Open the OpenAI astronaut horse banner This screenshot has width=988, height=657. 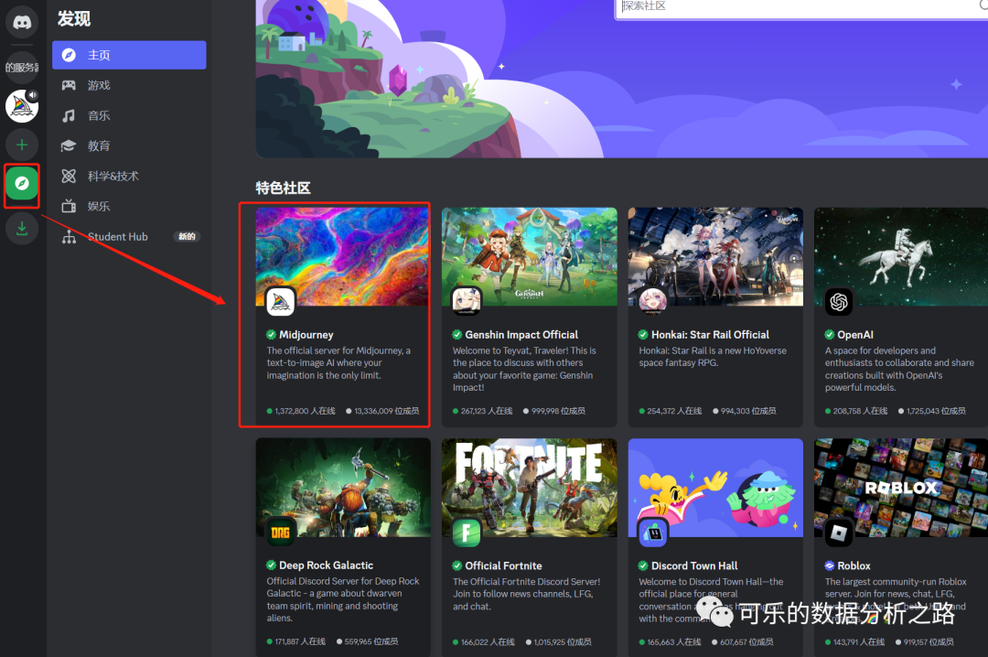pos(901,256)
